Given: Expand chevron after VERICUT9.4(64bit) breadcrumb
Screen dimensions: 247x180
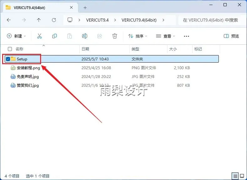Looking at the screenshot, I should [163, 20].
